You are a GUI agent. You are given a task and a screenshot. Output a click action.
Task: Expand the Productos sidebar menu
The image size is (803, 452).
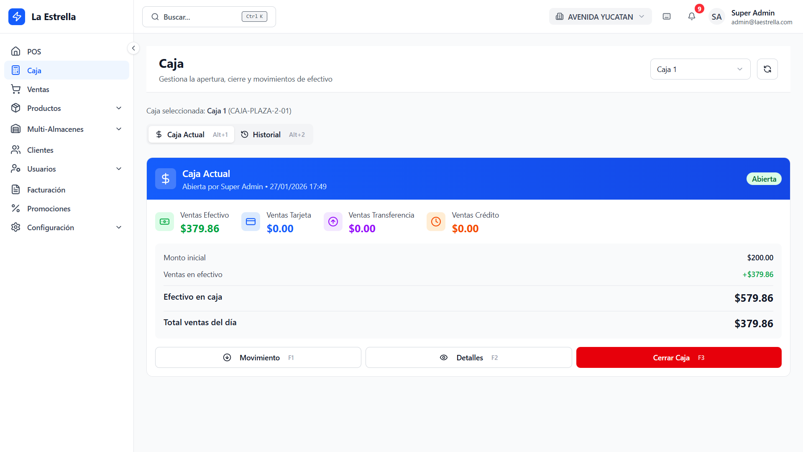pyautogui.click(x=67, y=108)
